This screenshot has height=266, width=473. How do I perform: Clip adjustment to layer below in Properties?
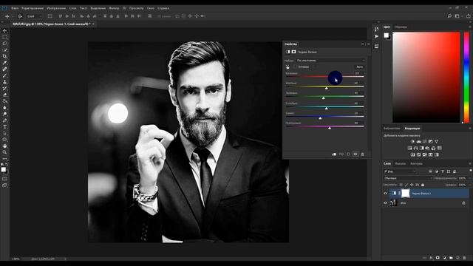click(334, 154)
